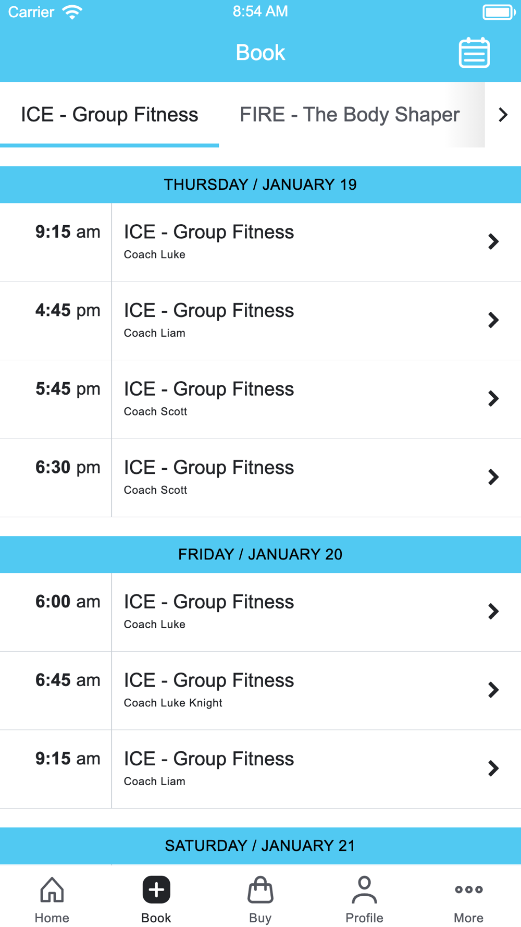This screenshot has width=521, height=927.
Task: Expand Friday 6:45 am class chevron
Action: pyautogui.click(x=493, y=690)
